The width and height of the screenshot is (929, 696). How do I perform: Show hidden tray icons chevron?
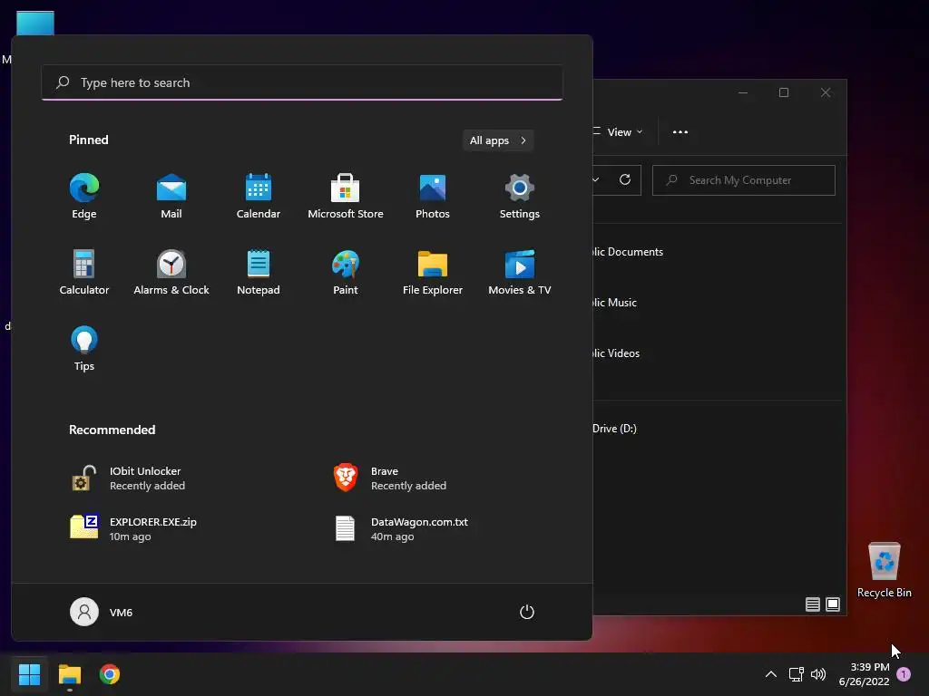point(771,674)
